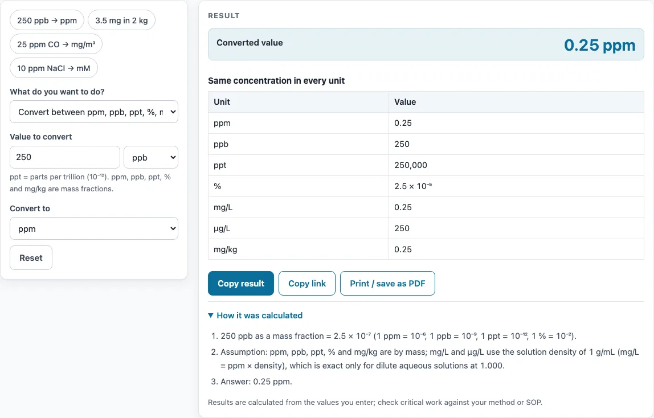Print or save the result as PDF
Viewport: 654px width, 418px height.
click(x=387, y=284)
